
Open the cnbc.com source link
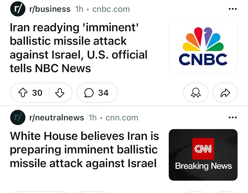click(111, 9)
